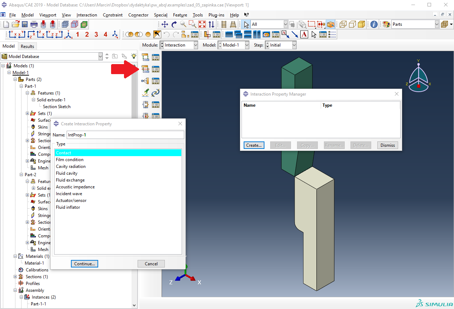Screen dimensions: 454x309
Task: Click the Find Contact Pairs icon
Action: click(x=145, y=93)
